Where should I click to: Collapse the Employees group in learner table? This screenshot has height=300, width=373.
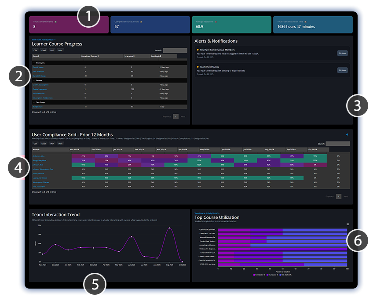(34, 63)
